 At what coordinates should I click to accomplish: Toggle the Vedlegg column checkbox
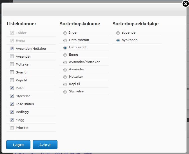(12, 112)
